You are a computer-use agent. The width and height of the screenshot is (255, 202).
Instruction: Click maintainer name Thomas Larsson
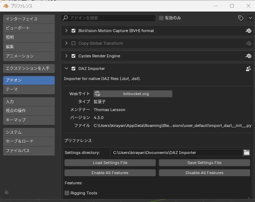[110, 110]
